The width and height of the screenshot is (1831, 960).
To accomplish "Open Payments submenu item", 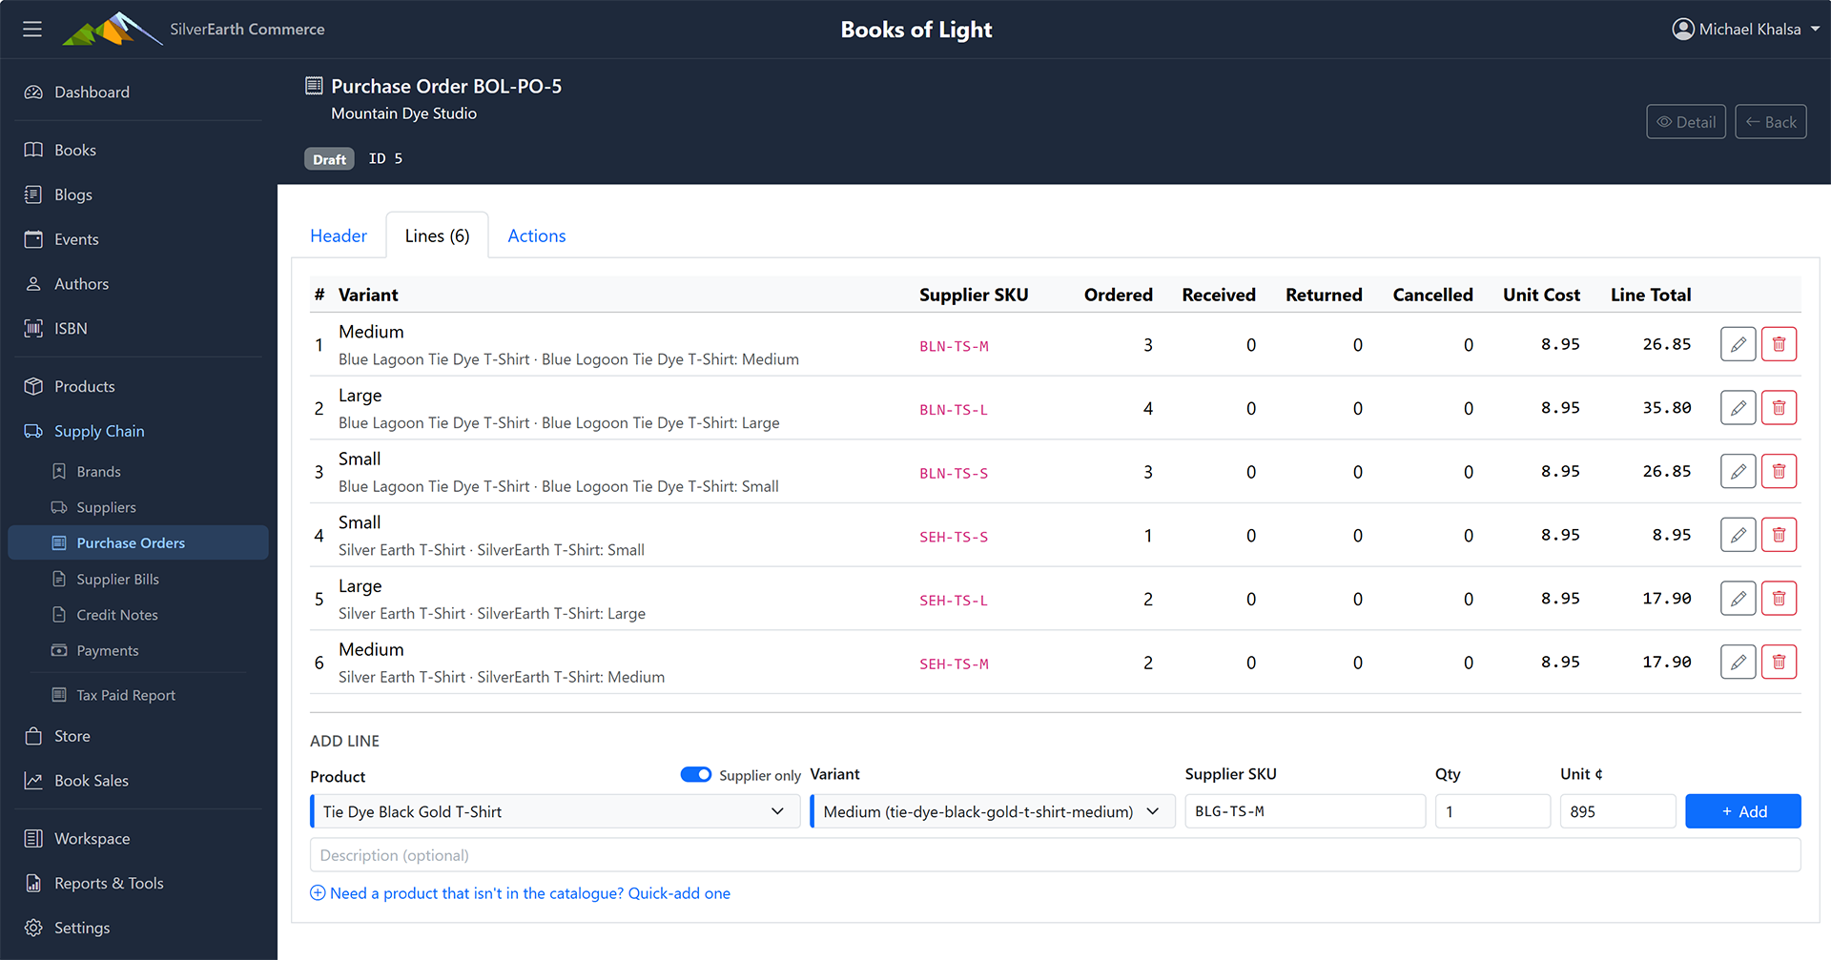I will [107, 651].
